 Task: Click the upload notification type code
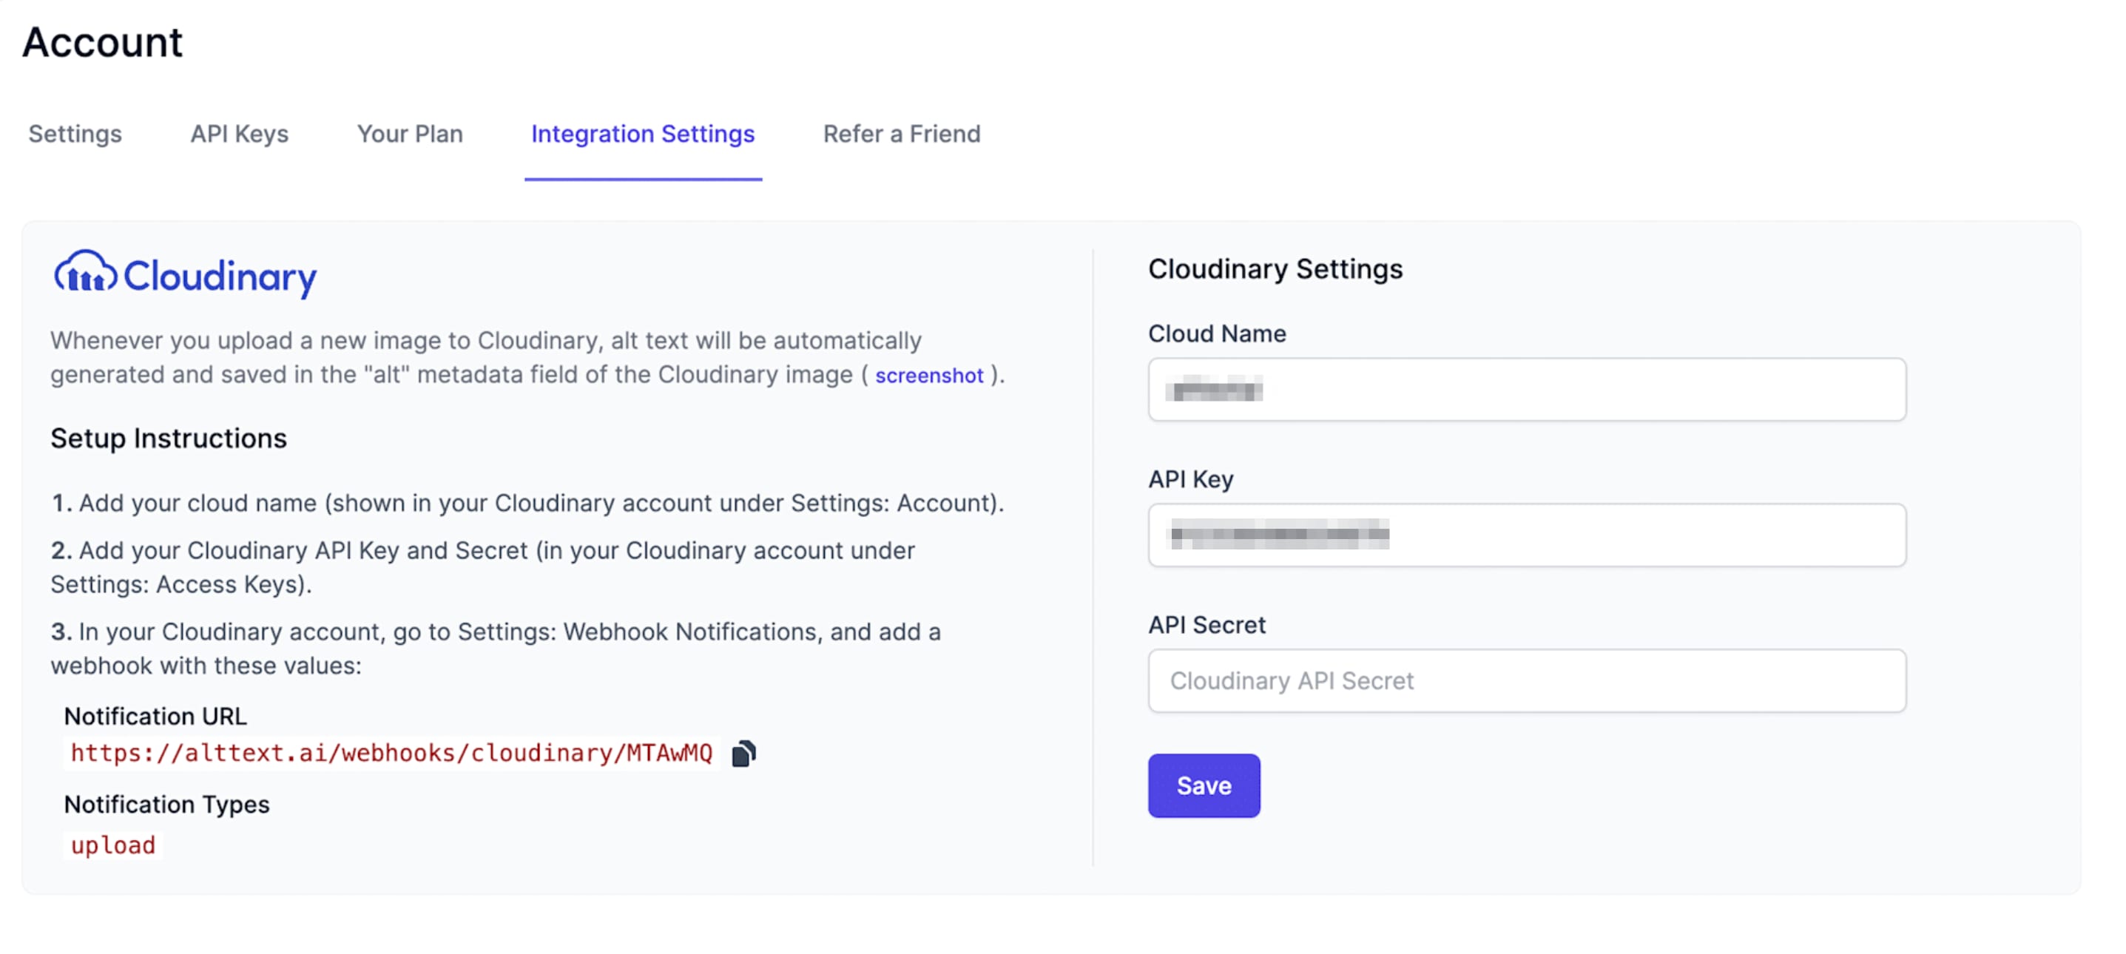tap(113, 845)
